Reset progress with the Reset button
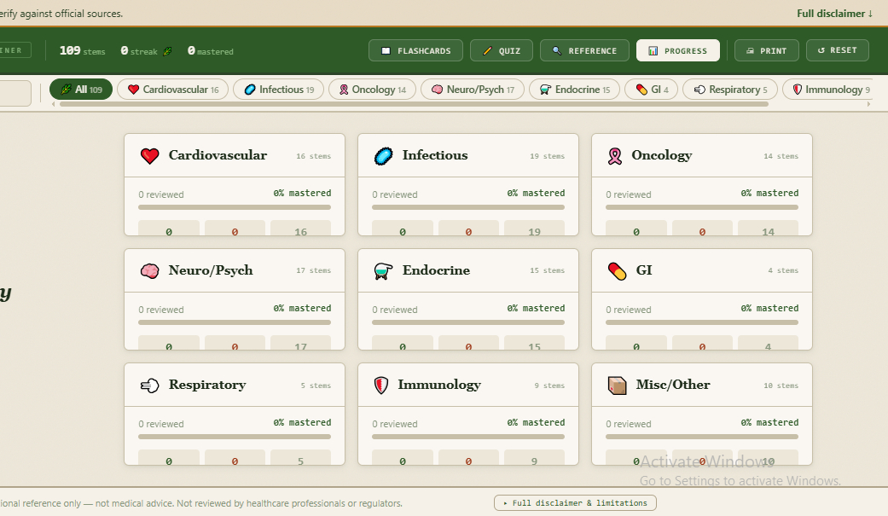 tap(837, 49)
